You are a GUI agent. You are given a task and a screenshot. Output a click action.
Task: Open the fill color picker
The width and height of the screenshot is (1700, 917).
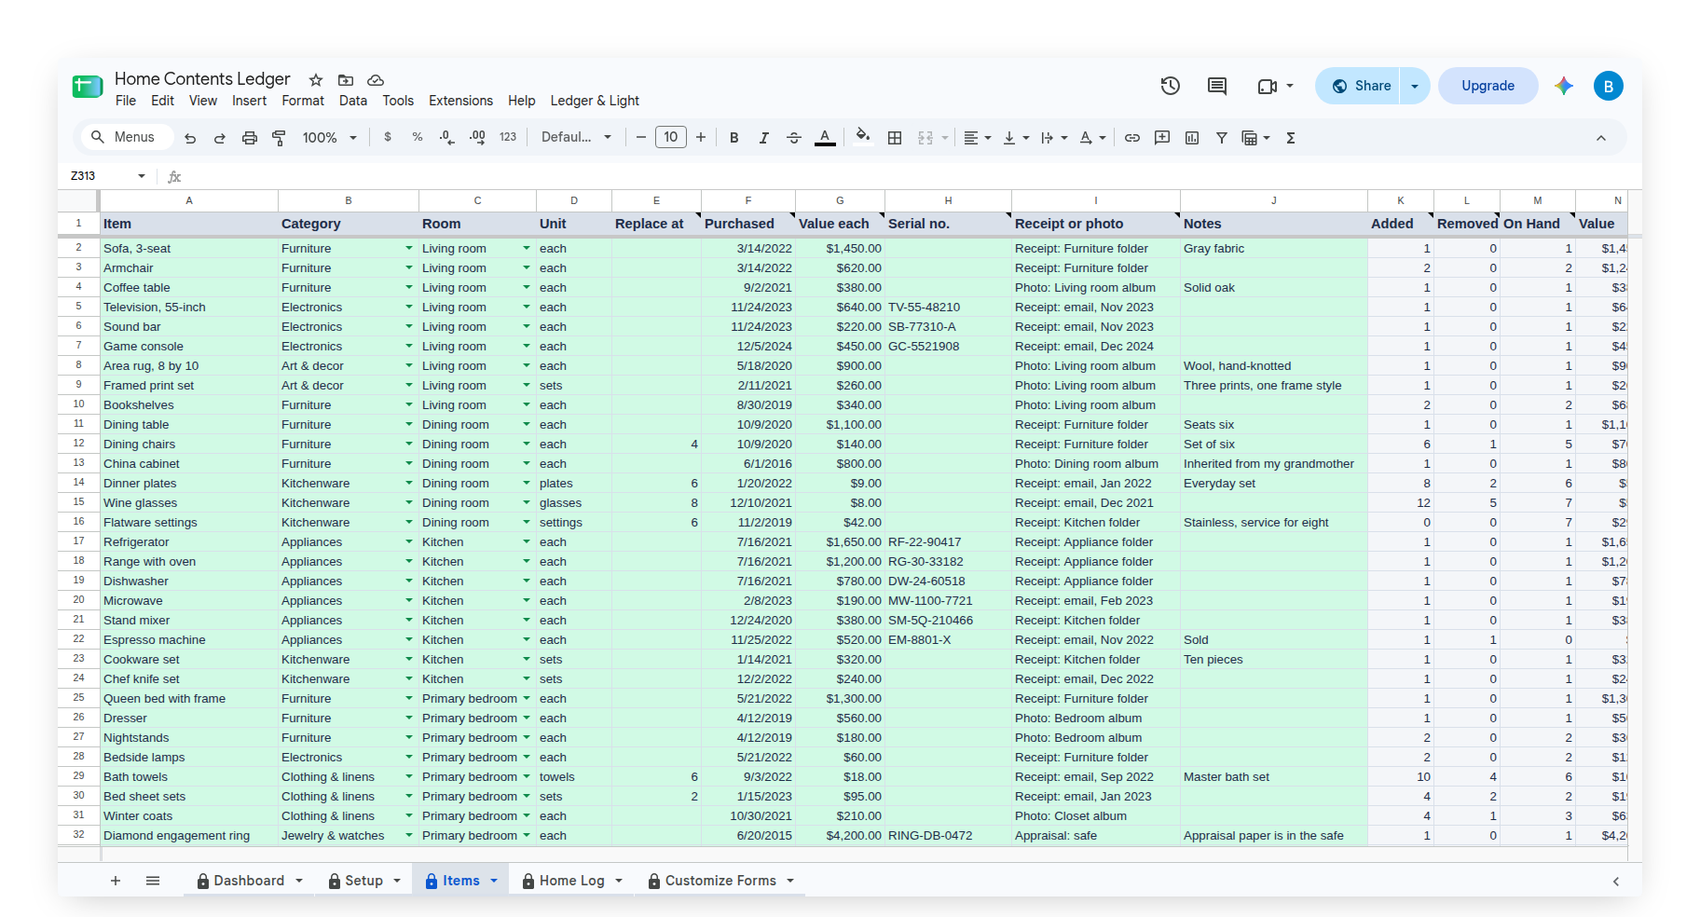point(863,137)
